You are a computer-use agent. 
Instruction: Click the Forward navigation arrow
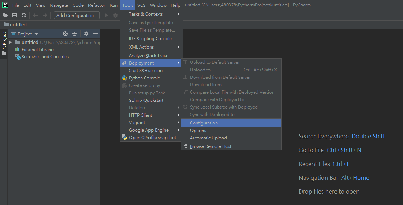tap(45, 15)
